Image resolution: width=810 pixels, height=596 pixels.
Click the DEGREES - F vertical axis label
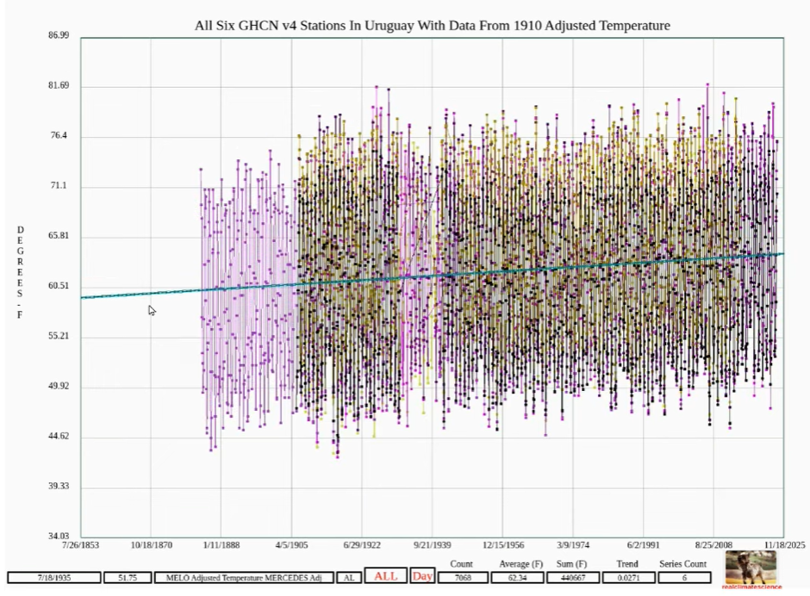pos(21,272)
